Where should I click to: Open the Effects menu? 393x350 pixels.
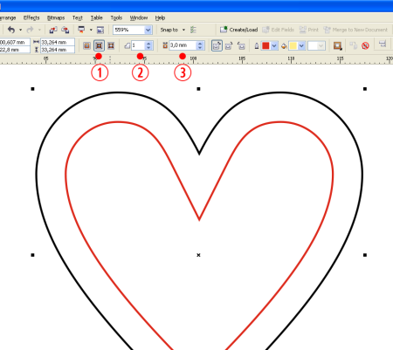point(31,17)
